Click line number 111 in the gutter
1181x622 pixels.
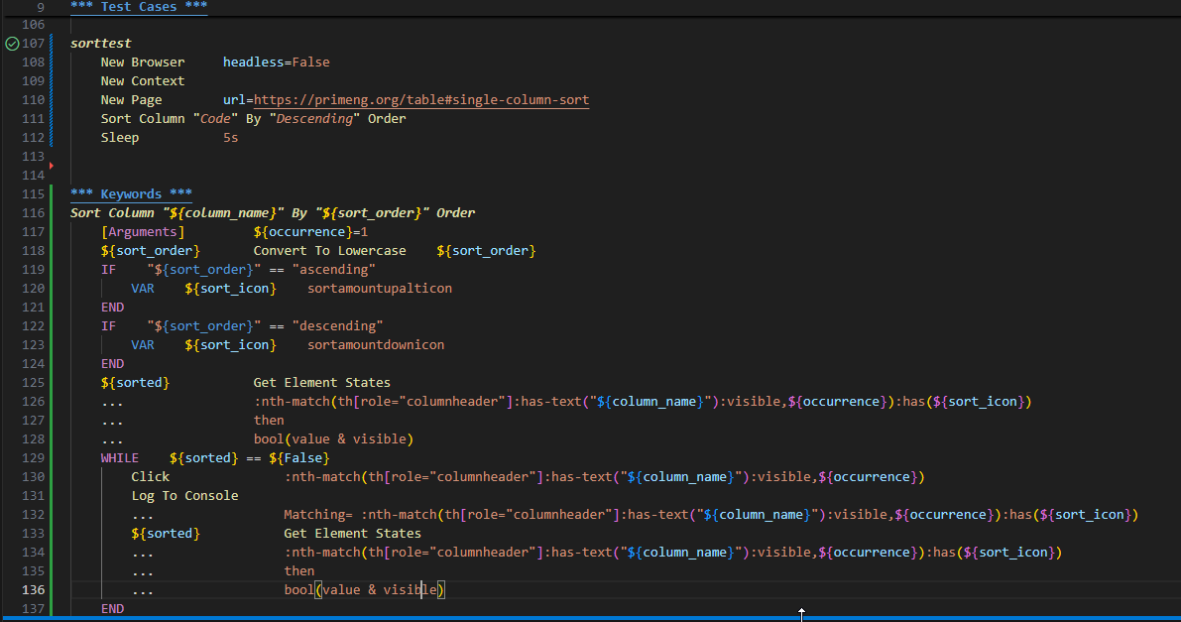point(33,119)
